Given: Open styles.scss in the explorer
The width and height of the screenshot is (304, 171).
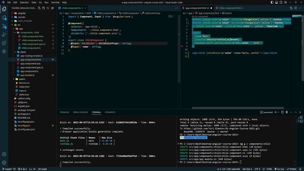Looking at the screenshot, I should (24, 95).
